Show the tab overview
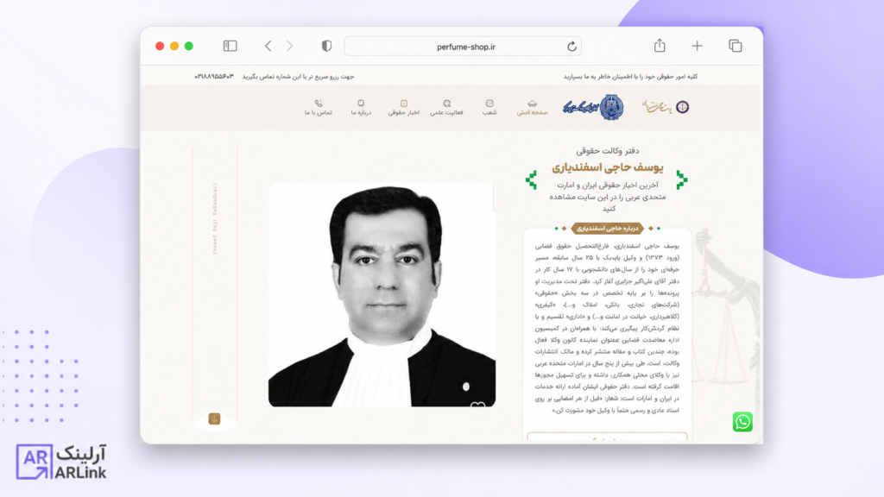Image resolution: width=884 pixels, height=497 pixels. (x=736, y=47)
